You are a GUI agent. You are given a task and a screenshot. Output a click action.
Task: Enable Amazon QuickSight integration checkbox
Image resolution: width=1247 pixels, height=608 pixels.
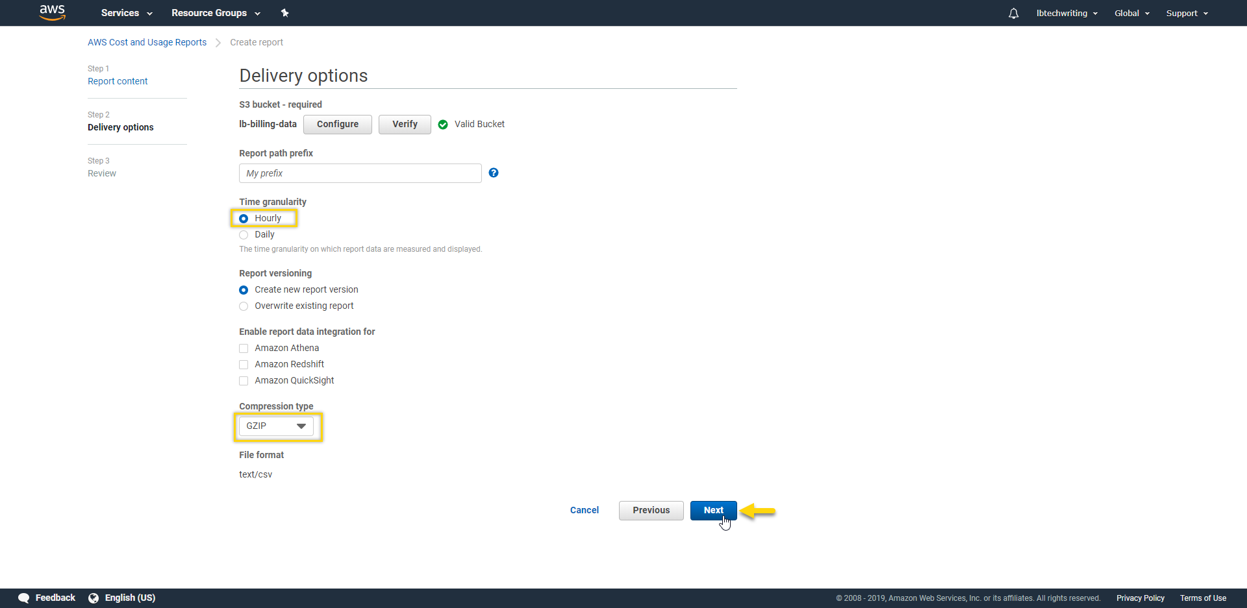tap(244, 381)
